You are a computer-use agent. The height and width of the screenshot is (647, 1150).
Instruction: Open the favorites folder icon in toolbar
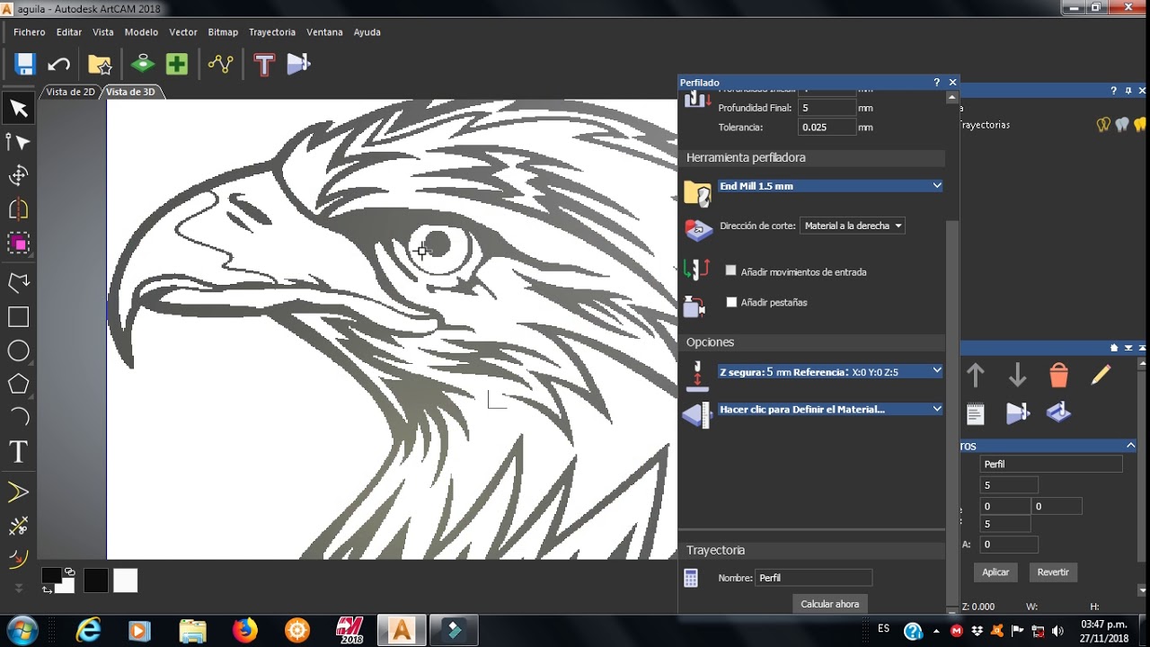[99, 64]
